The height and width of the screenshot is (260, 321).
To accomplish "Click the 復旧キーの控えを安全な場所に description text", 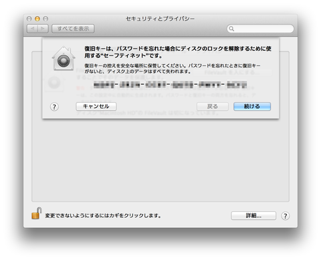I will (x=173, y=69).
